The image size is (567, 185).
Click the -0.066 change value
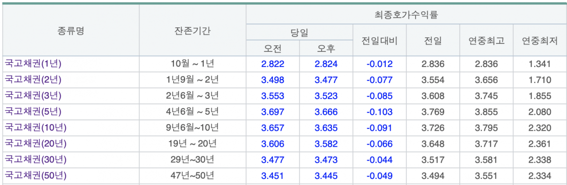point(379,144)
